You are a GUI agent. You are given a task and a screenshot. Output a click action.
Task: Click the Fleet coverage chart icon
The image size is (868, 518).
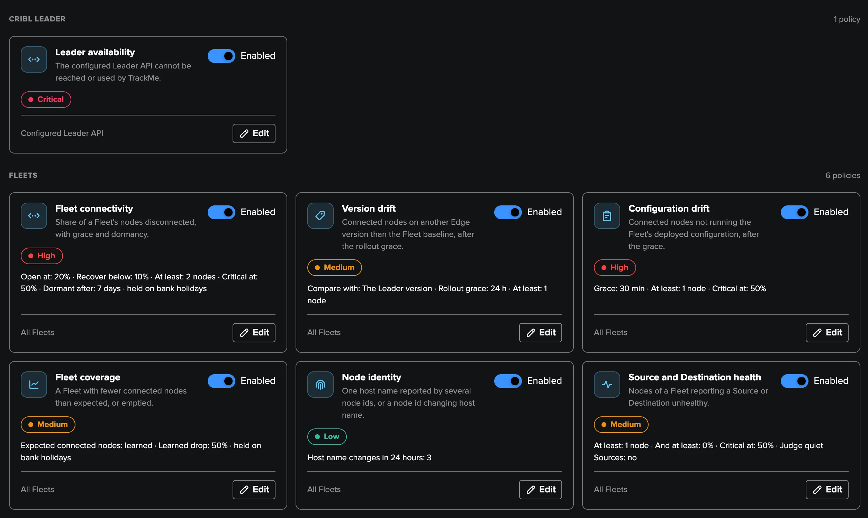tap(34, 384)
